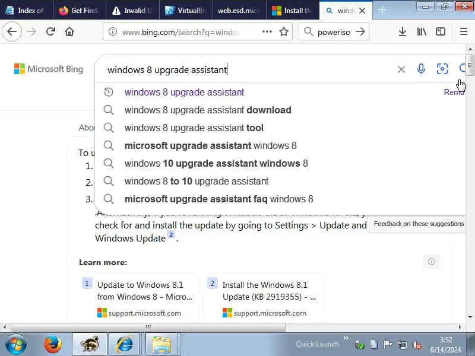Start Bing voice search with microphone
This screenshot has height=356, width=475.
point(421,69)
